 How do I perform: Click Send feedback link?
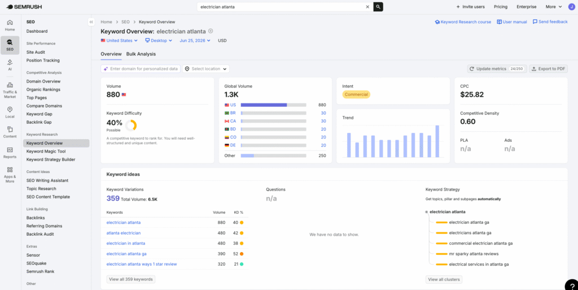coord(550,22)
